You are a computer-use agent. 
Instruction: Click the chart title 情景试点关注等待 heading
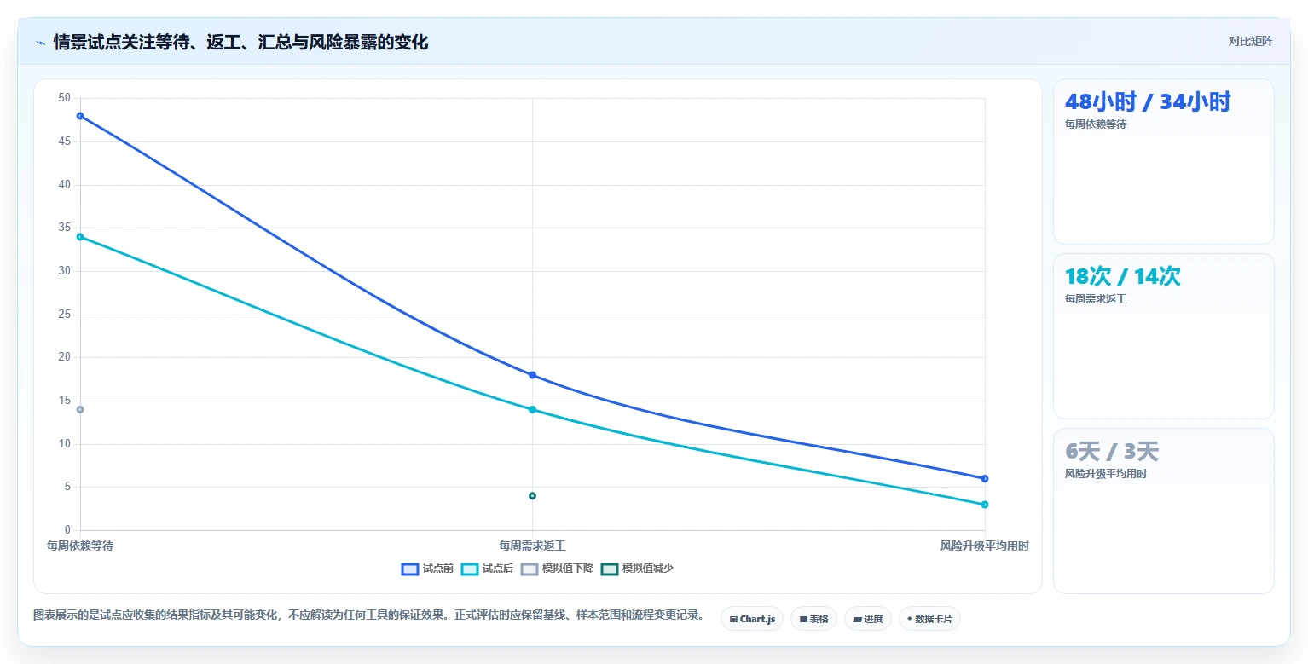click(x=240, y=43)
